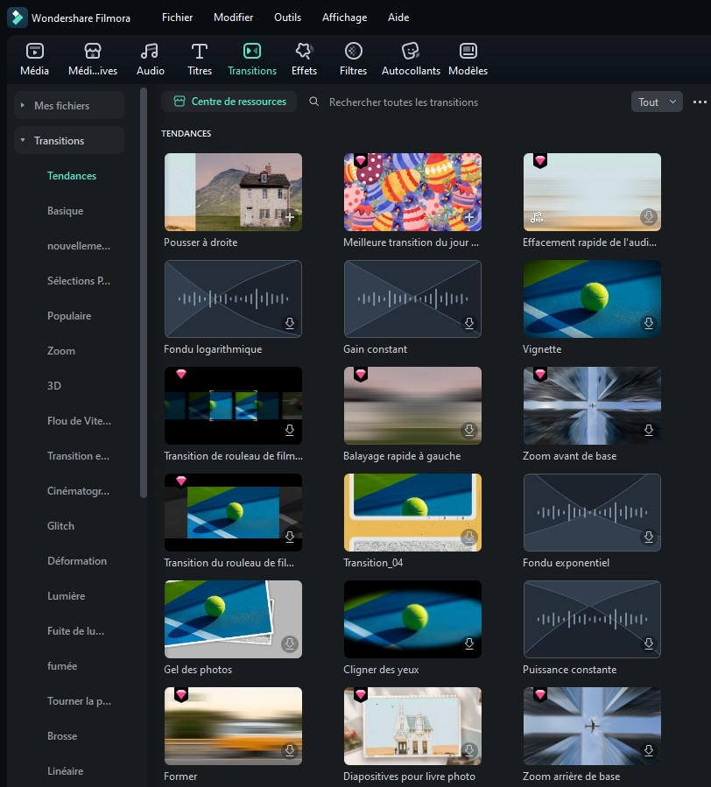Select the Flou de Vite... category

[80, 420]
